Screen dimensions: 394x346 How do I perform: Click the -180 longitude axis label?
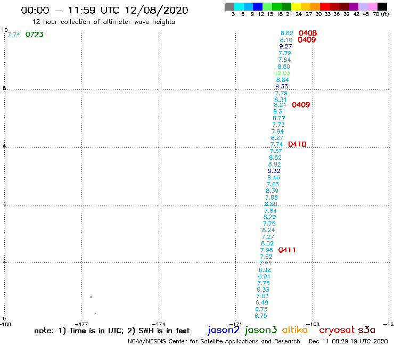click(5, 324)
